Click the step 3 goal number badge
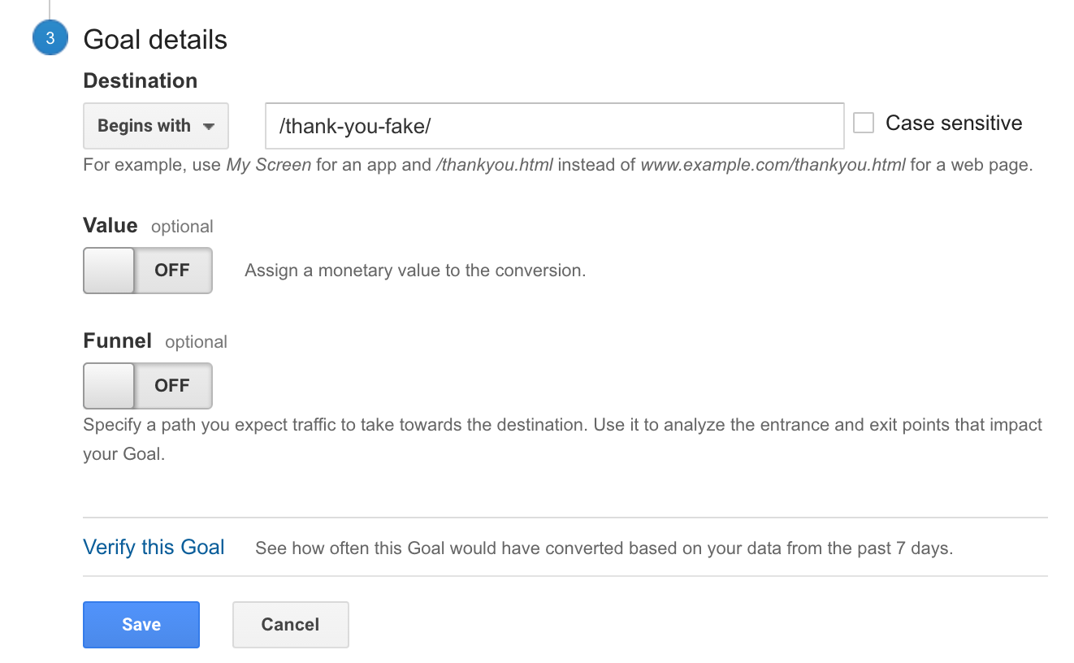 coord(50,38)
